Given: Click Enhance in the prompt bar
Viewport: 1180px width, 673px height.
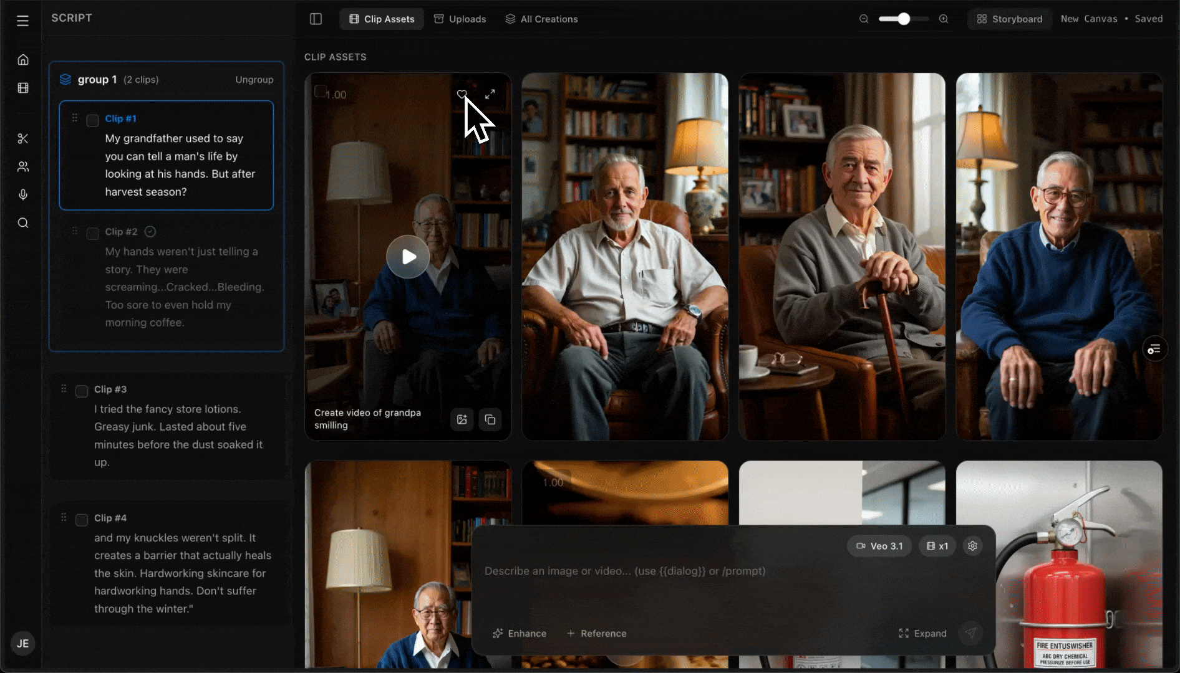Looking at the screenshot, I should [519, 633].
